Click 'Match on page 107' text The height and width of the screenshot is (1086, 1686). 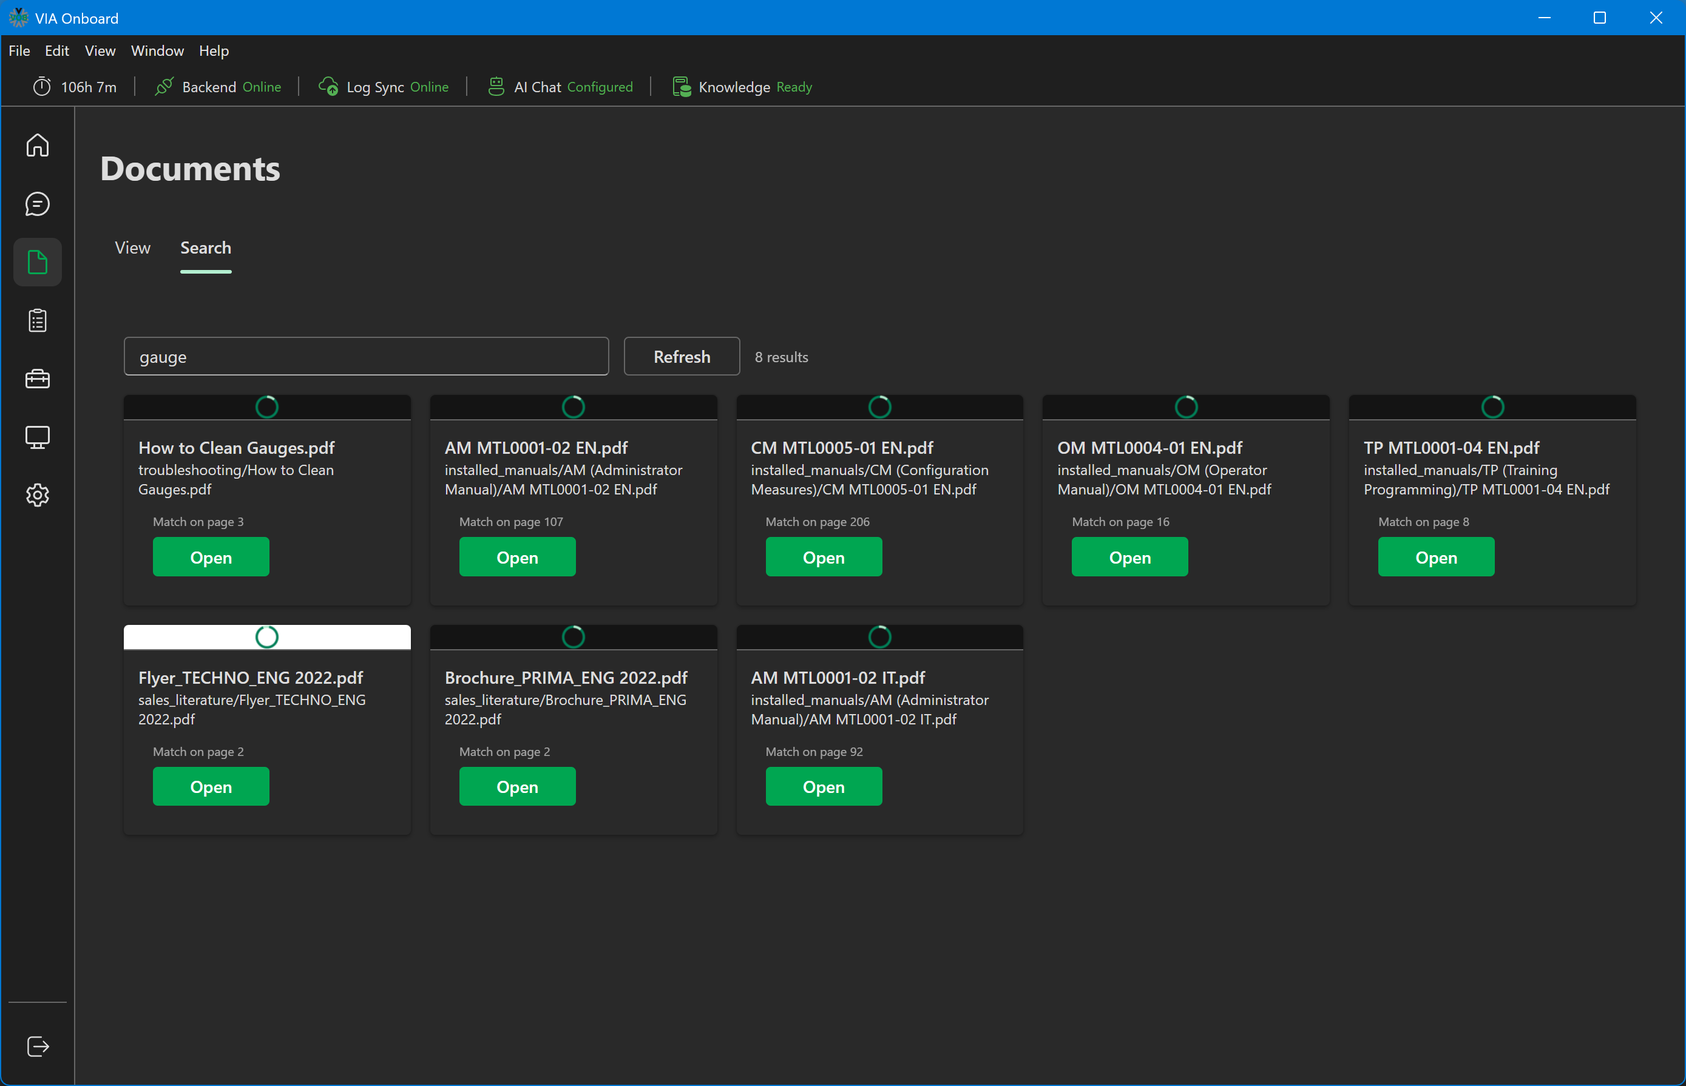pos(511,522)
